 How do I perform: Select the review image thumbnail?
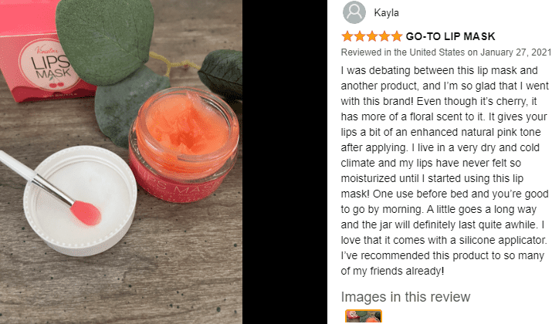tap(364, 316)
